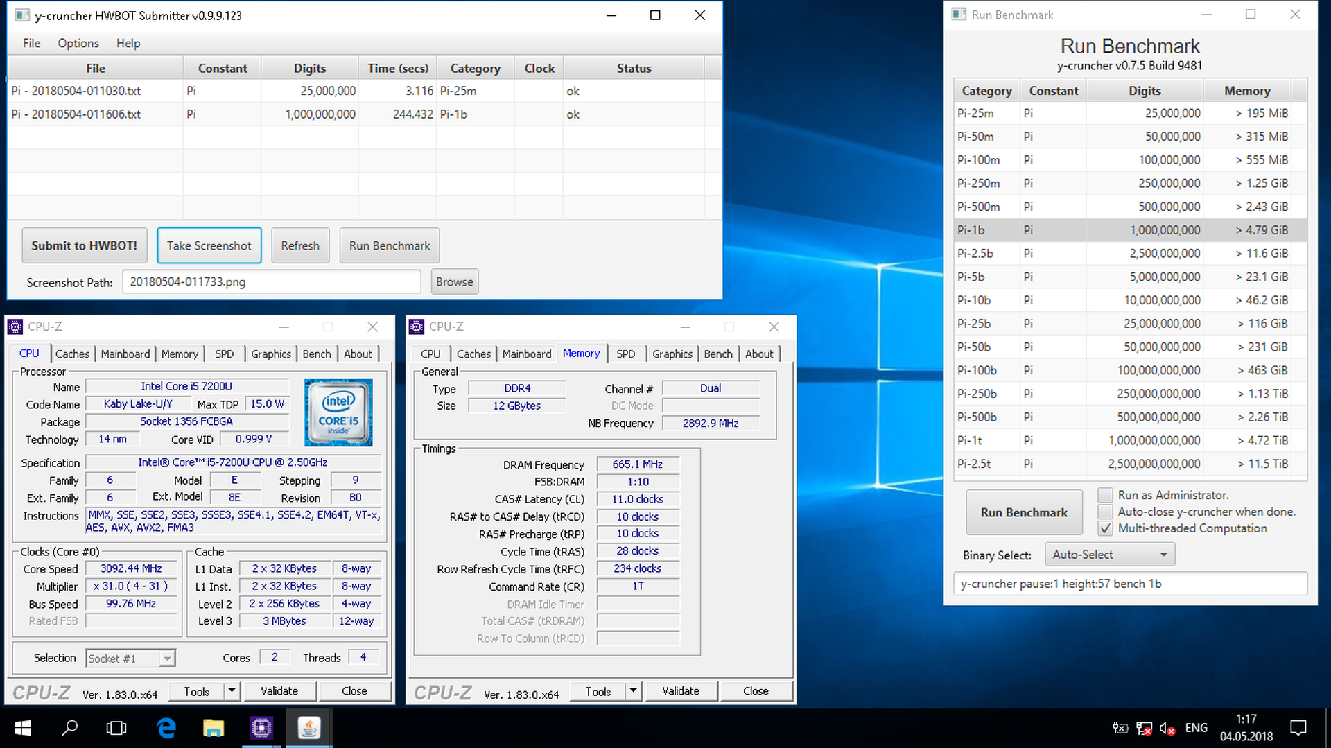The image size is (1331, 748).
Task: Switch to Java app taskbar icon
Action: [308, 728]
